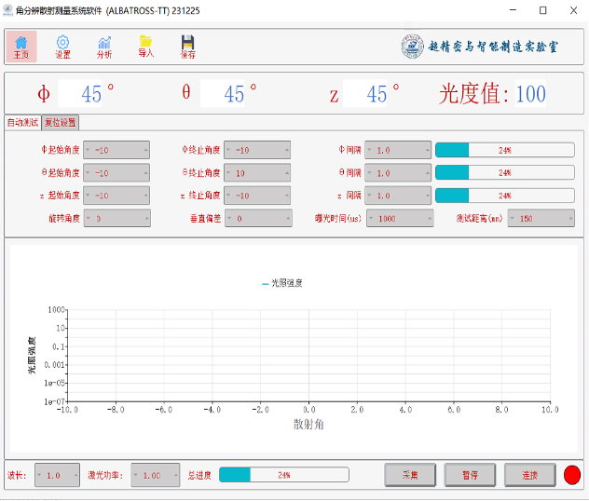Screen dimensions: 589x501
Task: Open the 曝光时间(us) combo box
Action: tap(400, 219)
